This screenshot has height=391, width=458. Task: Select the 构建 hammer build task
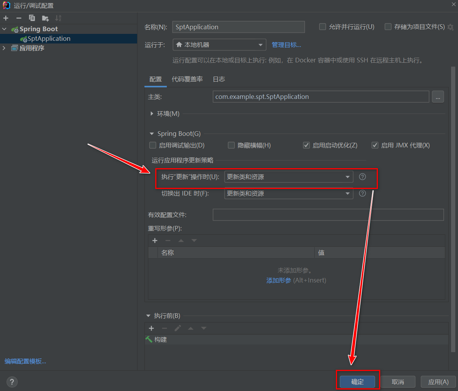297,340
